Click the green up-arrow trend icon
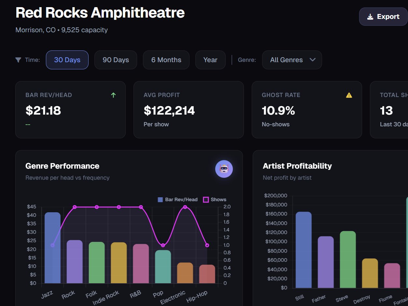 (x=113, y=95)
